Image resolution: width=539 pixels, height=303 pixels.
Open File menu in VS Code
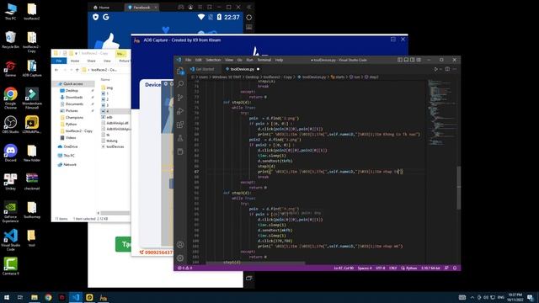(188, 60)
